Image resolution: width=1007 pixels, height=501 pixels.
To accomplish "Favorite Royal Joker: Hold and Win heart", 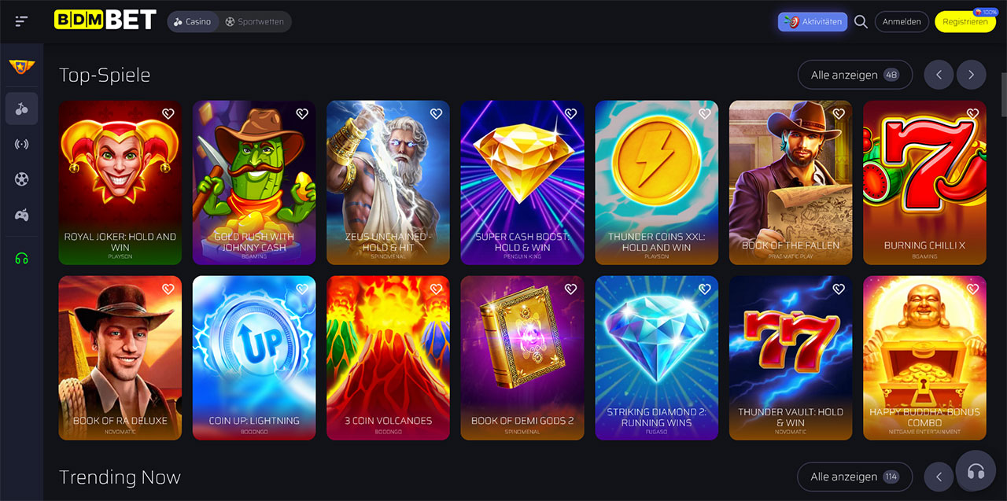I will (x=168, y=114).
